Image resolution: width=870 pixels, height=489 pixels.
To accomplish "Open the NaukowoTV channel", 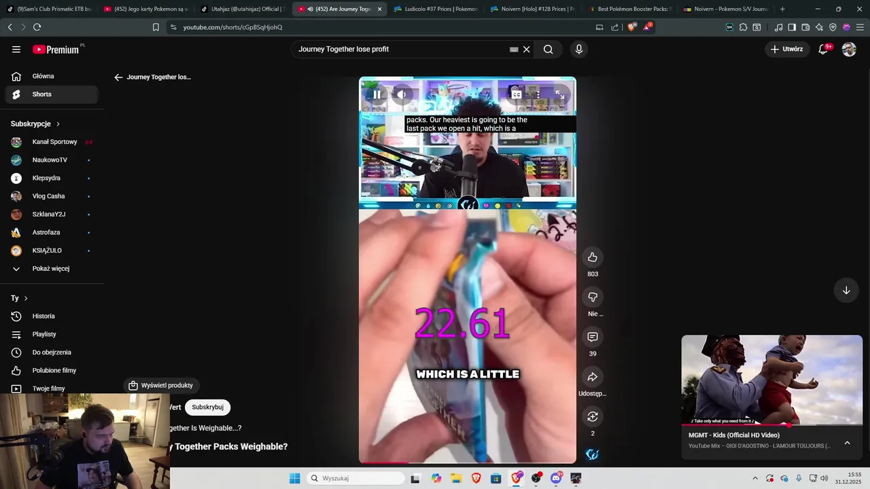I will click(x=52, y=160).
